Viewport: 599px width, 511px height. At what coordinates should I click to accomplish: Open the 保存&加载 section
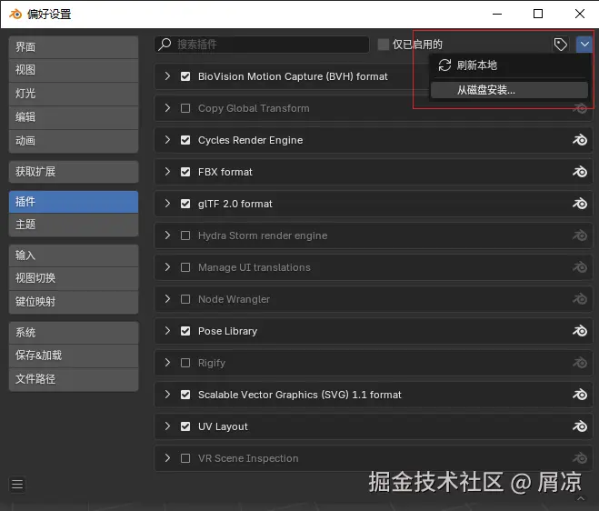point(74,356)
